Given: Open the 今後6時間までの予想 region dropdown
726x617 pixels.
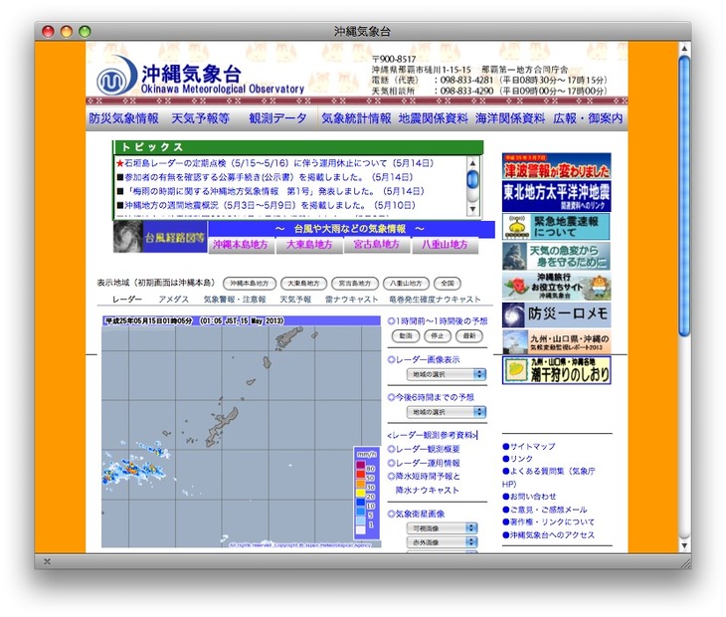Looking at the screenshot, I should (446, 412).
